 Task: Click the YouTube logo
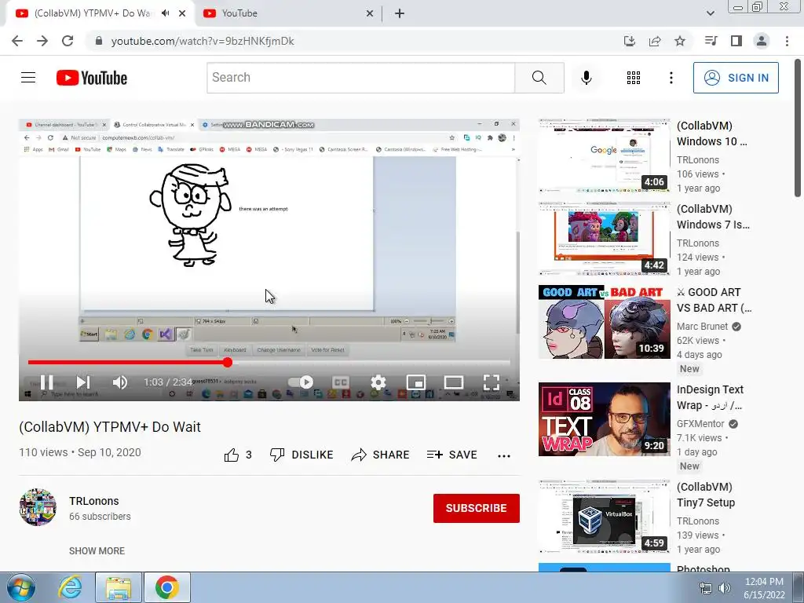(92, 78)
